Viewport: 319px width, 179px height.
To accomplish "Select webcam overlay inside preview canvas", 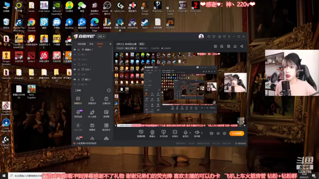I will point(235,83).
